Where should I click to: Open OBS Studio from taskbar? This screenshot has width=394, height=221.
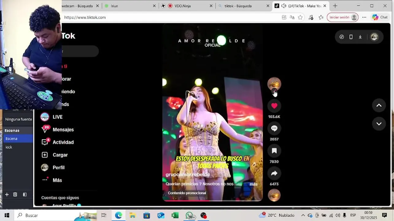tap(203, 215)
